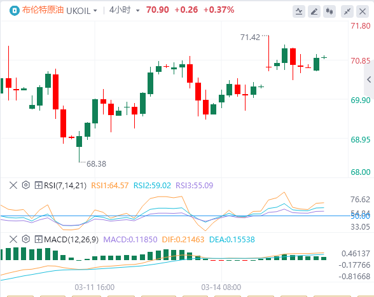
Task: Click the DIF:0.21463 value
Action: [x=183, y=239]
